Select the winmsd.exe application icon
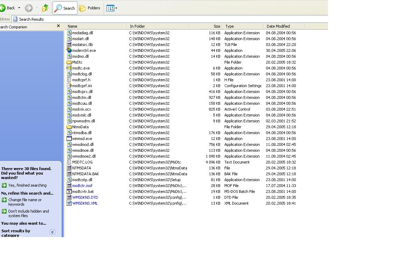 [69, 139]
